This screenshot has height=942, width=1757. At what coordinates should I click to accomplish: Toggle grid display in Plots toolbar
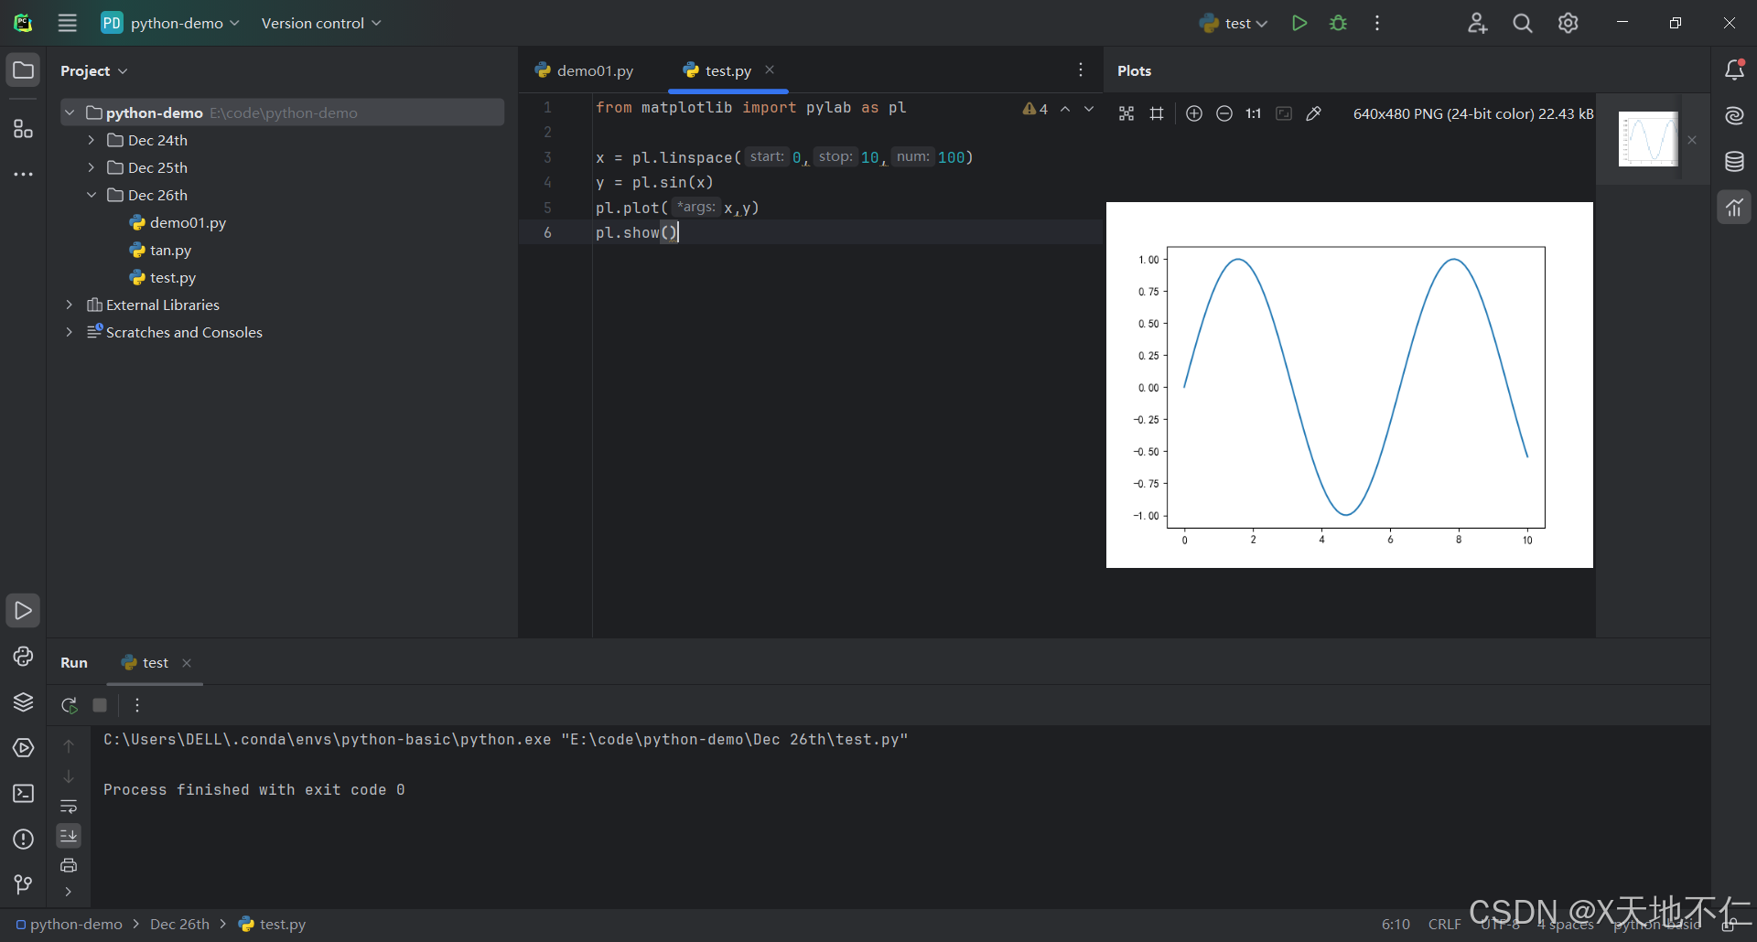[x=1157, y=113]
